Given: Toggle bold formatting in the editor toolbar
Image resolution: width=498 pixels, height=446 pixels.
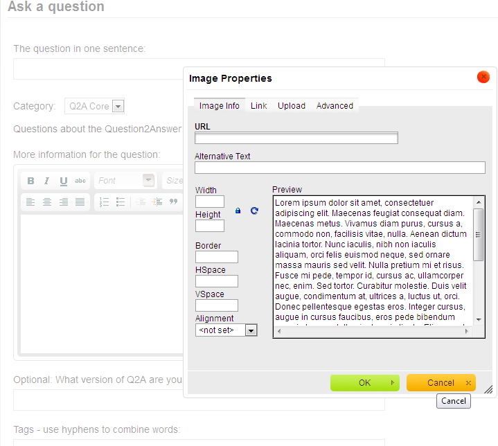Looking at the screenshot, I should coord(30,181).
